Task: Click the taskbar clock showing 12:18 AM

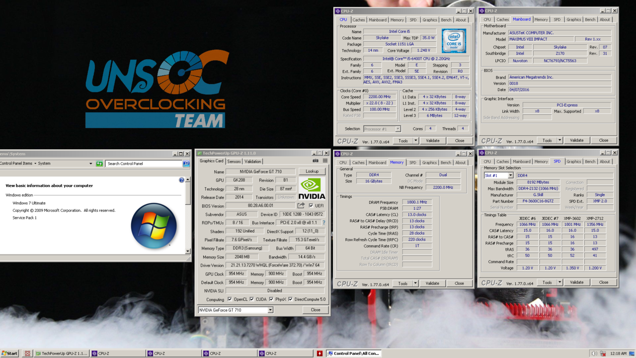Action: [x=618, y=354]
